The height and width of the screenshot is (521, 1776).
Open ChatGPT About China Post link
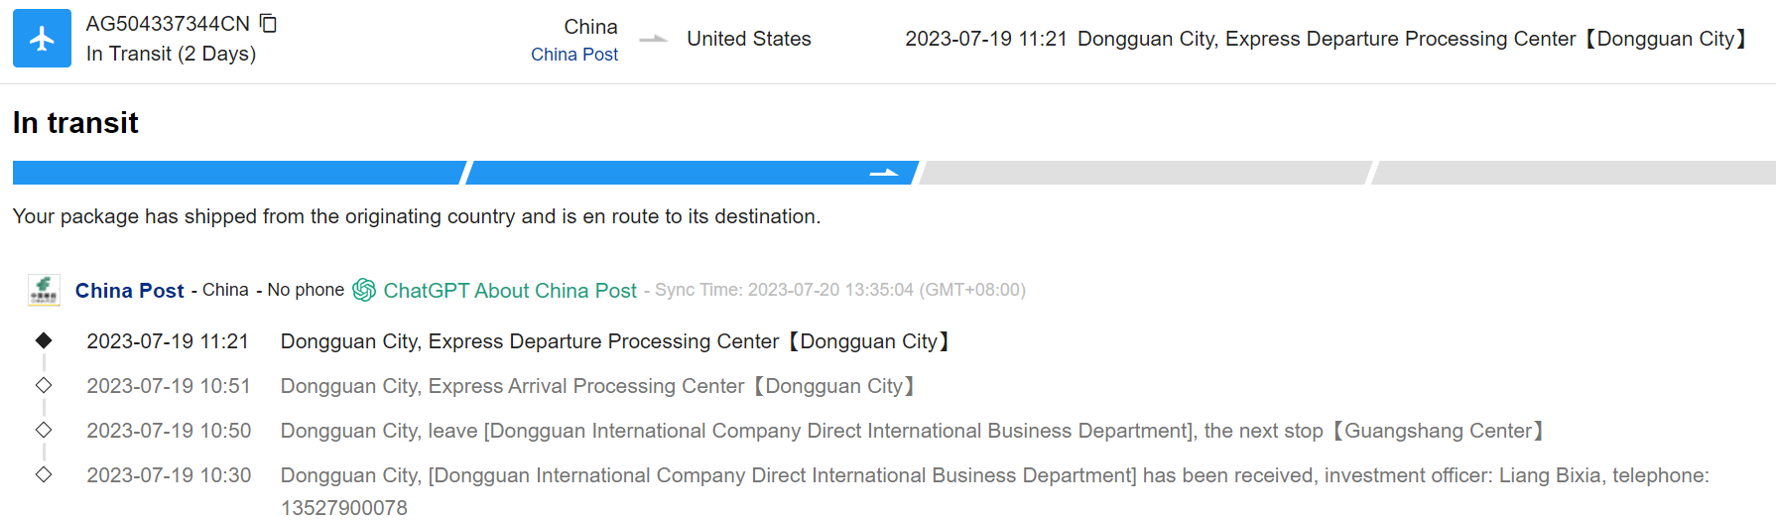pos(510,291)
